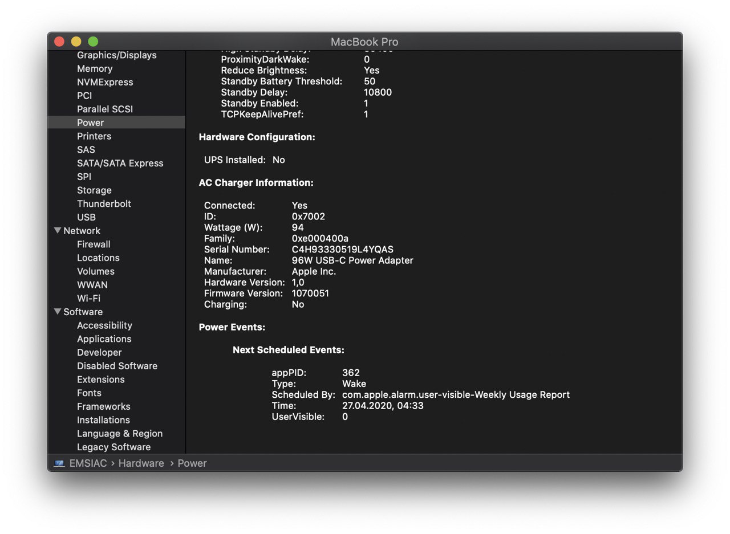Select the Software category label
Image resolution: width=730 pixels, height=534 pixels.
coord(83,312)
